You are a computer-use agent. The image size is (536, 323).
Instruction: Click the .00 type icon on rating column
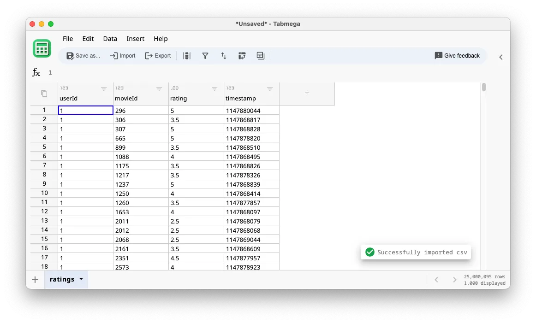click(174, 88)
